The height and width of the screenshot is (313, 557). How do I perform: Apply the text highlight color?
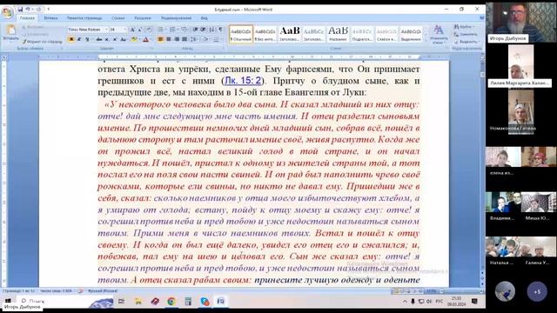[134, 39]
